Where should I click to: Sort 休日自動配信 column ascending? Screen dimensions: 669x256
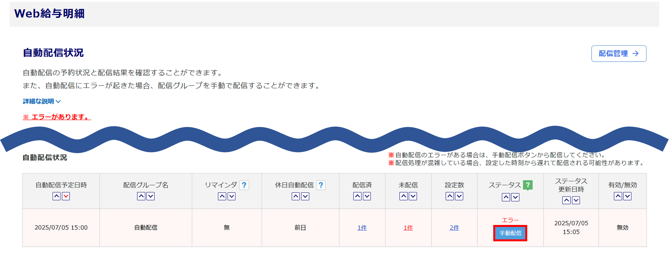[x=296, y=196]
